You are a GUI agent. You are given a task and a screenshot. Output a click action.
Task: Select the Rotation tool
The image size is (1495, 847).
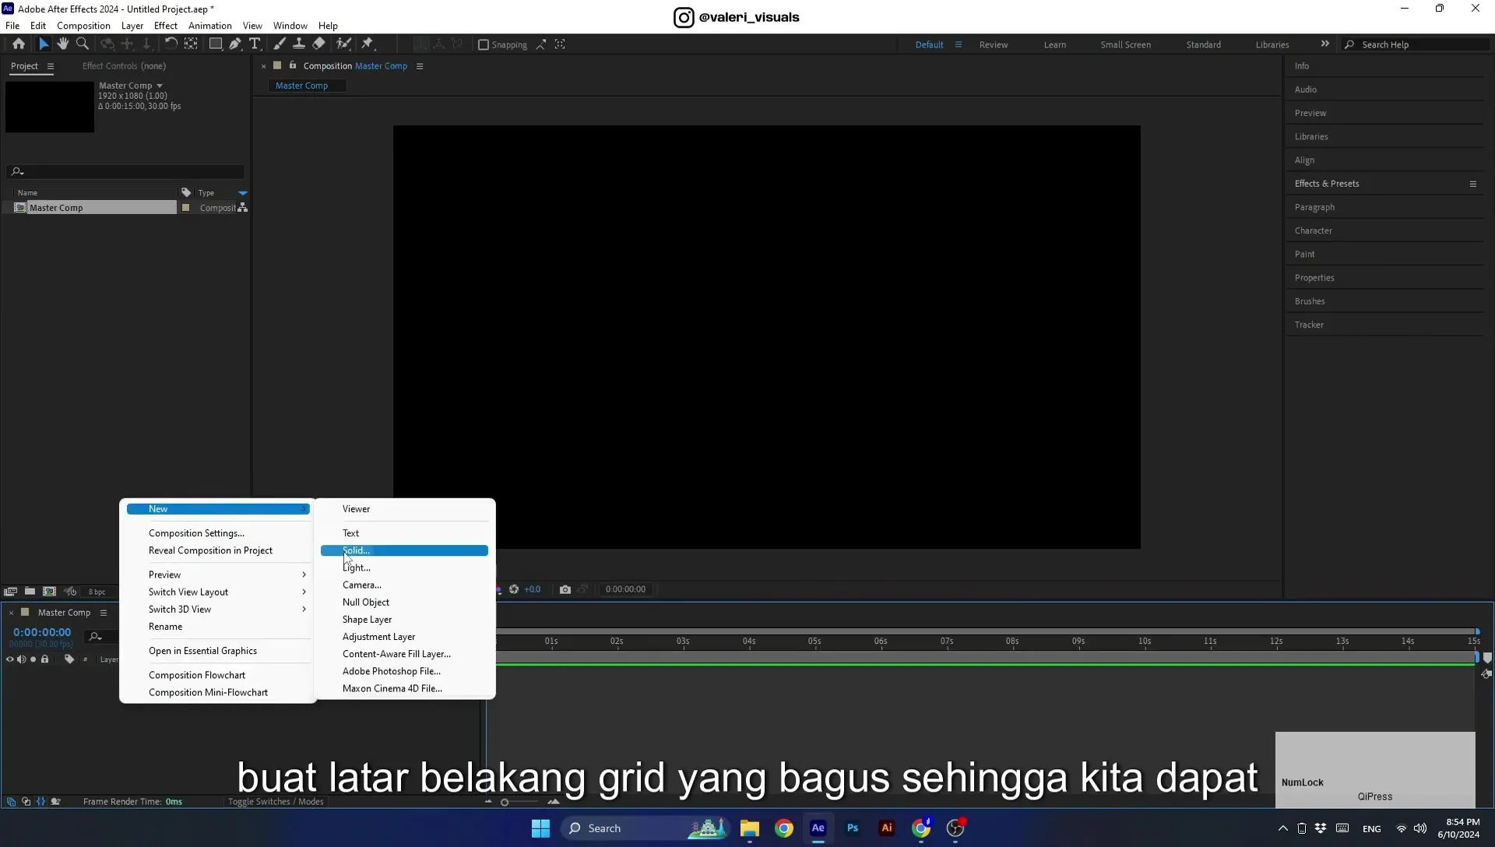pos(171,44)
